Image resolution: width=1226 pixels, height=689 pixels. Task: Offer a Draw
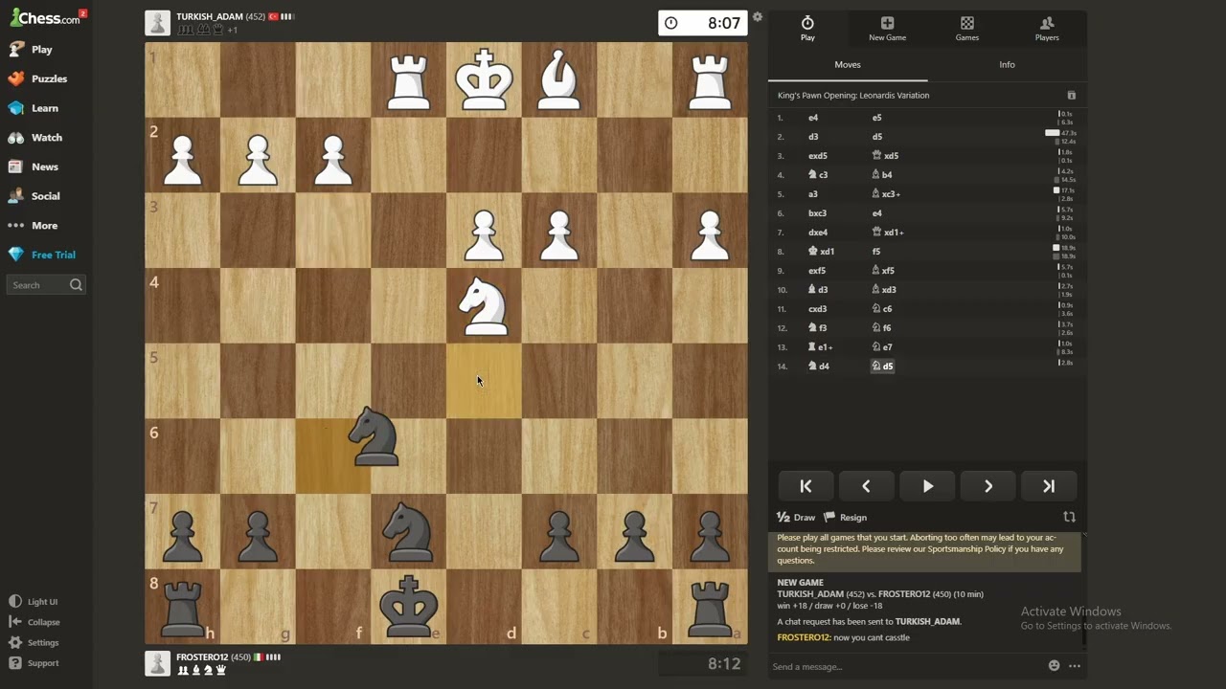(796, 518)
